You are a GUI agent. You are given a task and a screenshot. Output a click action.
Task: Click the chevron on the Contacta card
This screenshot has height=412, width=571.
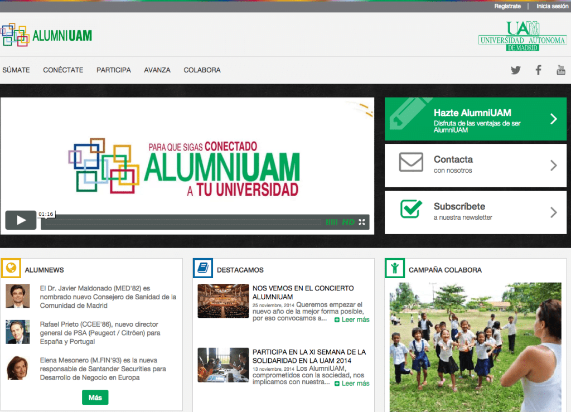pos(554,166)
